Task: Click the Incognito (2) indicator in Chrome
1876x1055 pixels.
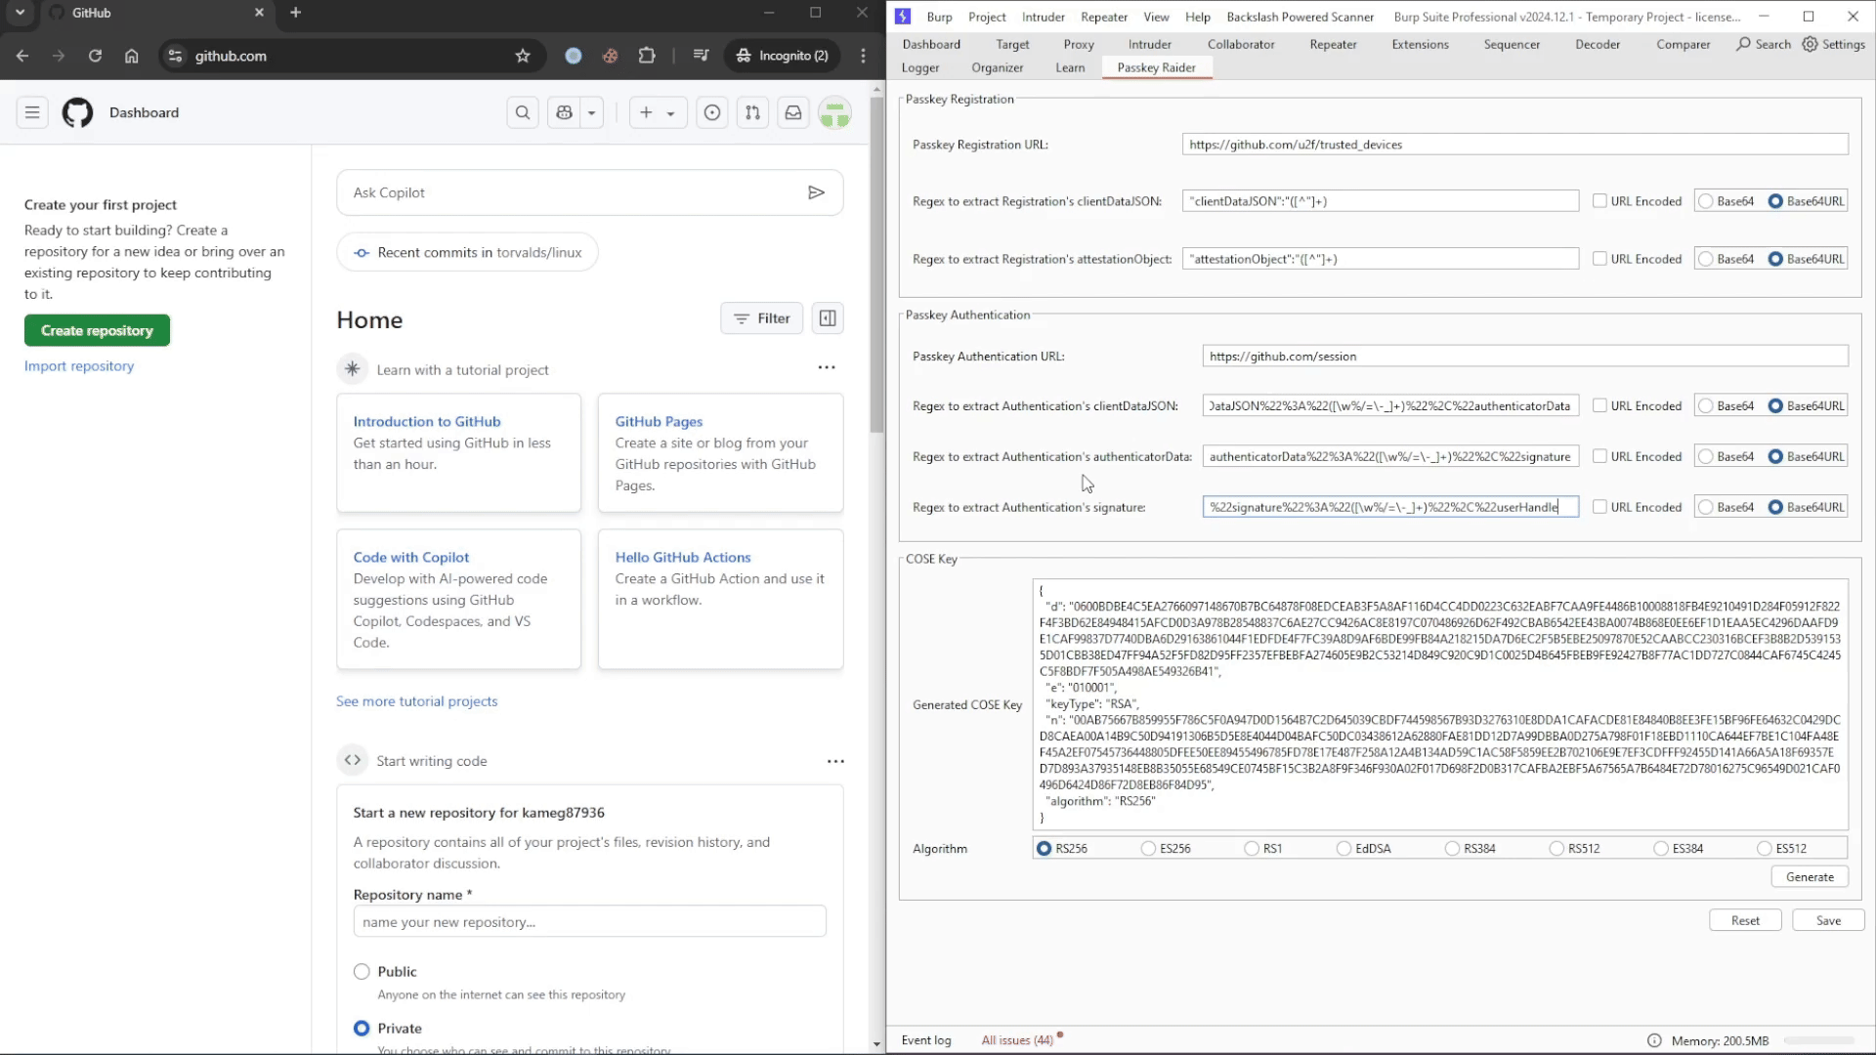Action: 783,56
